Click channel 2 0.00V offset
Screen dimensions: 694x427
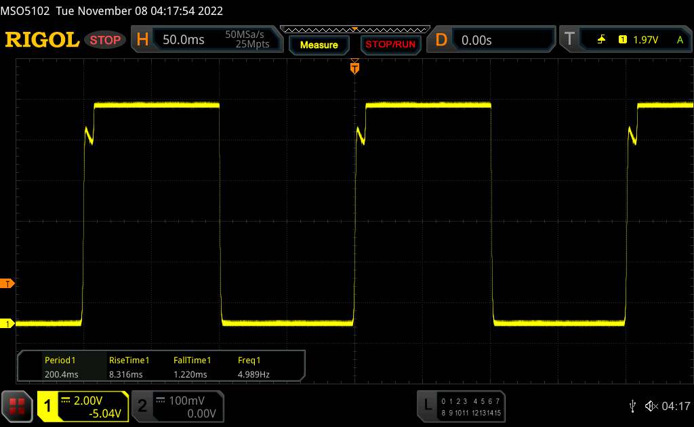[201, 413]
